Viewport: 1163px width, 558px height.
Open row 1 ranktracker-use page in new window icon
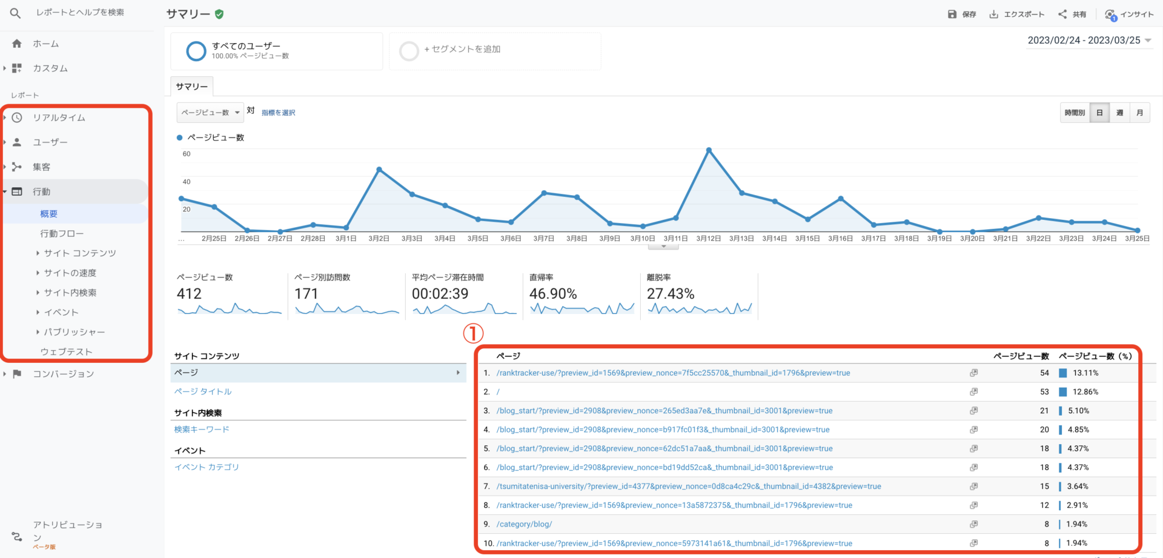click(x=973, y=373)
